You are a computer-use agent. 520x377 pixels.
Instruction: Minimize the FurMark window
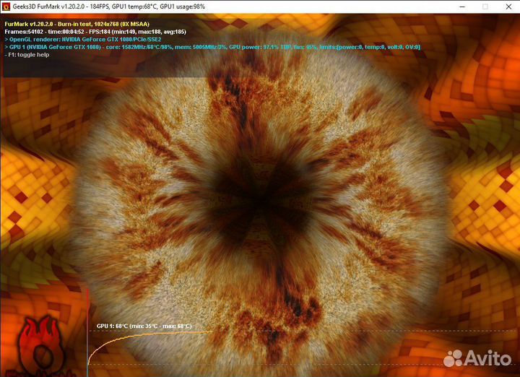coord(462,6)
